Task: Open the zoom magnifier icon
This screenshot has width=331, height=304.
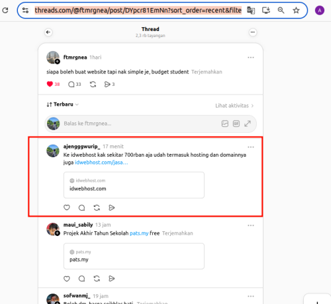Action: coord(281,10)
